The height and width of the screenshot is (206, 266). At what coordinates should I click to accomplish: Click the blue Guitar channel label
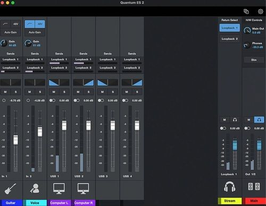click(11, 203)
